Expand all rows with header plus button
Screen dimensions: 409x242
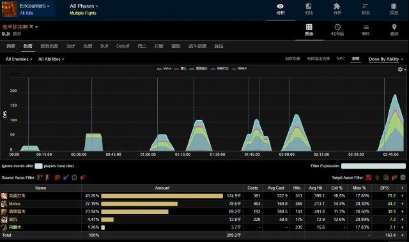click(402, 188)
